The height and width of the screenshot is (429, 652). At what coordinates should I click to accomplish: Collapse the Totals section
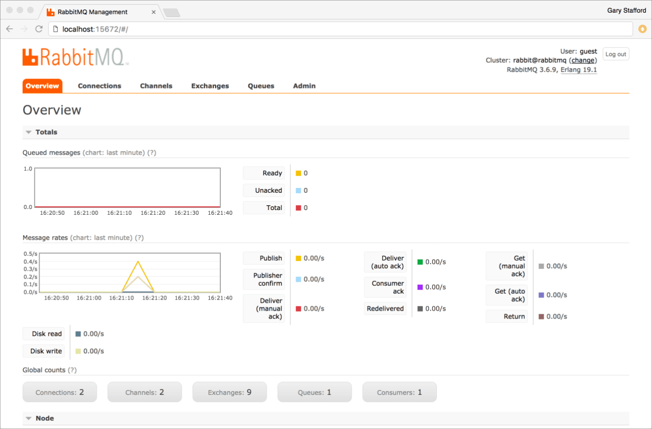326,132
